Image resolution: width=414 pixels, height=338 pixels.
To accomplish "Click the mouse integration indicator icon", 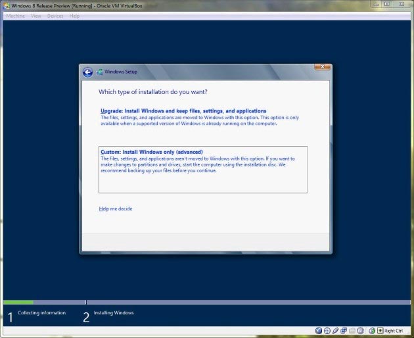I will pos(371,331).
